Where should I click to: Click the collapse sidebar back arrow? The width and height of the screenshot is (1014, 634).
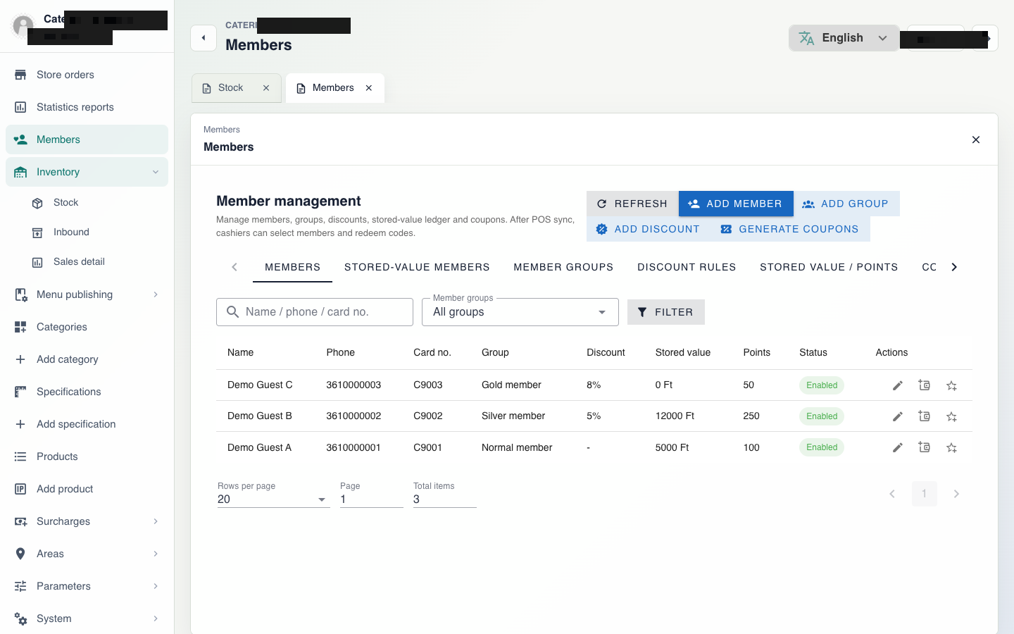(x=204, y=38)
